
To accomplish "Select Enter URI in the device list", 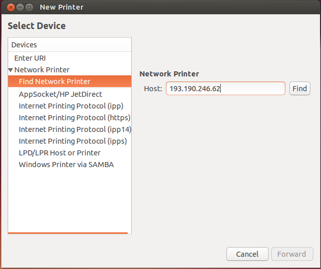I will pyautogui.click(x=30, y=58).
